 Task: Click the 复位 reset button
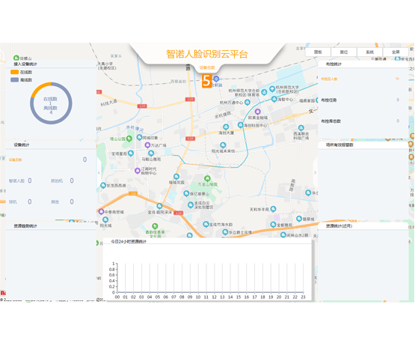tap(344, 52)
